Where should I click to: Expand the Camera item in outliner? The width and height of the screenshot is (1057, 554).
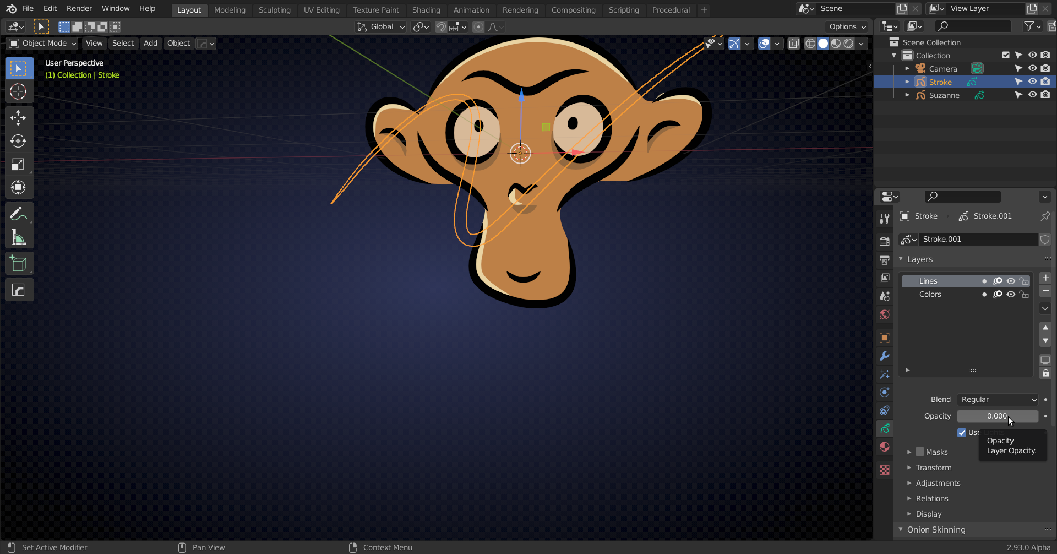click(x=907, y=68)
